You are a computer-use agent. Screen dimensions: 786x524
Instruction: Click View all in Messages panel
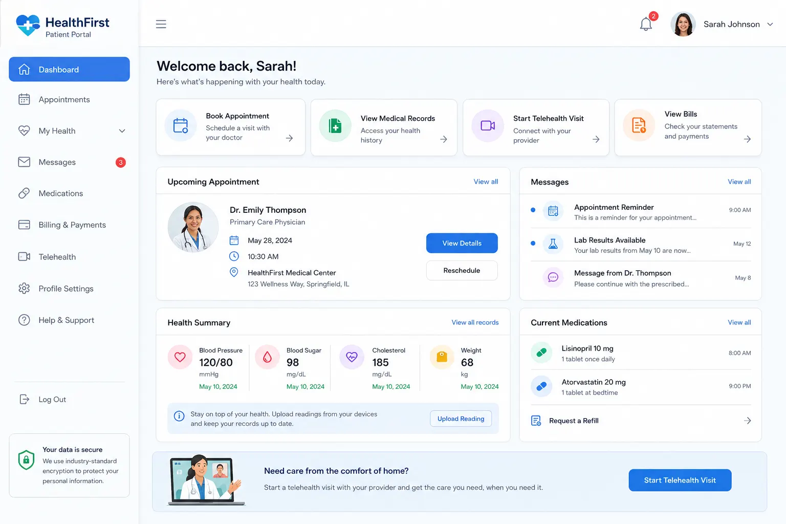[739, 182]
